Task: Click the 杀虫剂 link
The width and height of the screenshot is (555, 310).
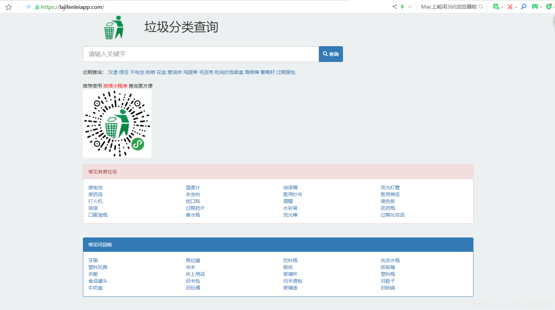Action: tap(193, 194)
